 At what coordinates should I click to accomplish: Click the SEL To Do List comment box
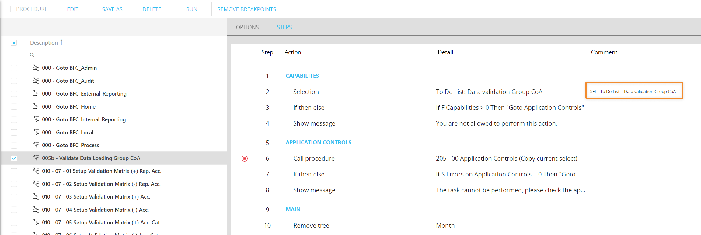point(634,90)
